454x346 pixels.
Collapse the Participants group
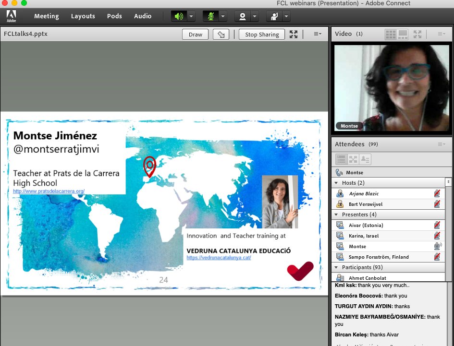pos(336,267)
